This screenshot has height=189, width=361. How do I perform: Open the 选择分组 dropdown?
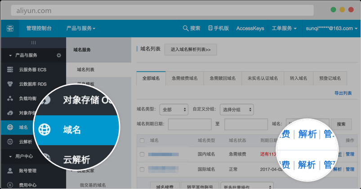[x=236, y=109]
